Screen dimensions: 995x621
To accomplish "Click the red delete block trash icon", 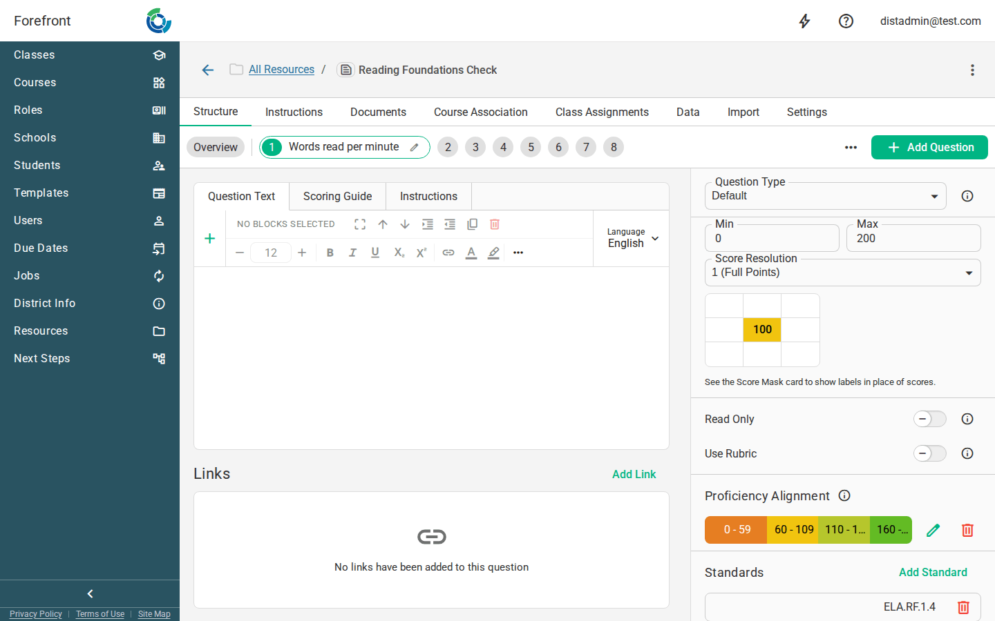I will pyautogui.click(x=495, y=224).
